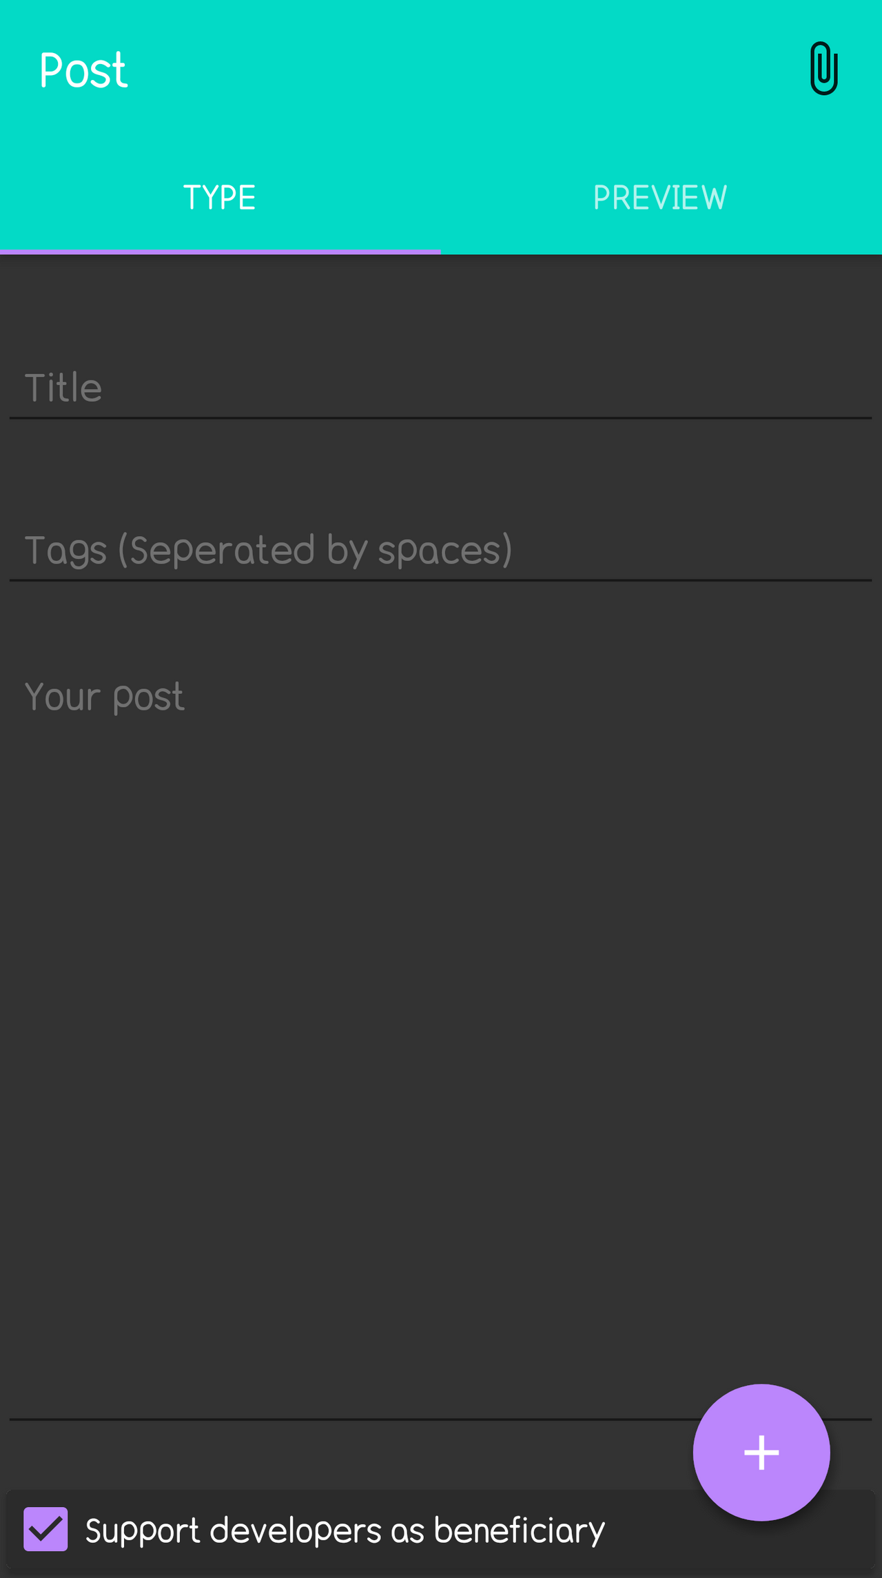The height and width of the screenshot is (1578, 882).
Task: Click the Post heading in header
Action: pyautogui.click(x=83, y=70)
